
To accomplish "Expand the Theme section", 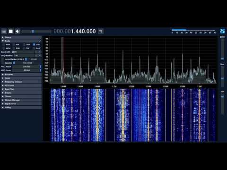I will click(x=21, y=96).
